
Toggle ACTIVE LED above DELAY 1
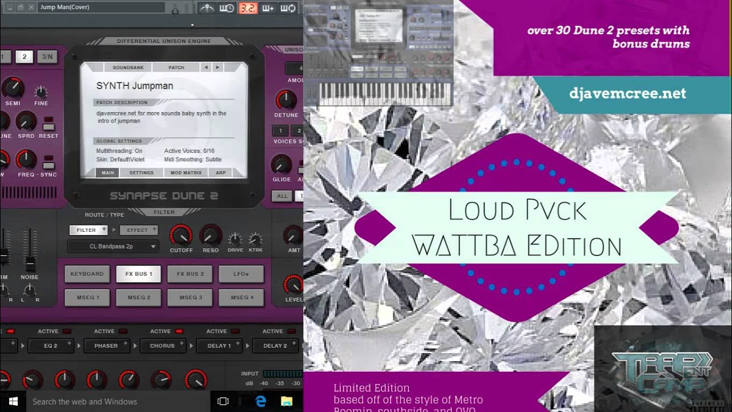click(x=235, y=331)
